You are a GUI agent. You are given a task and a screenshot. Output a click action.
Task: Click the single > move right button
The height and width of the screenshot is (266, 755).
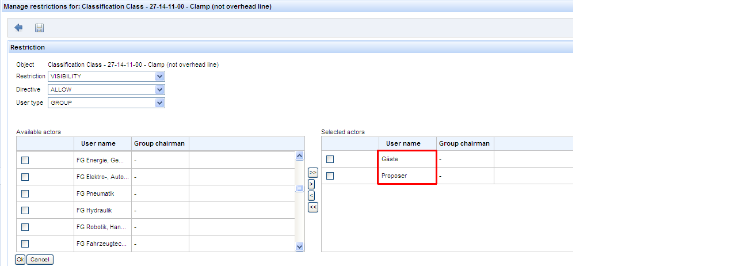(311, 184)
